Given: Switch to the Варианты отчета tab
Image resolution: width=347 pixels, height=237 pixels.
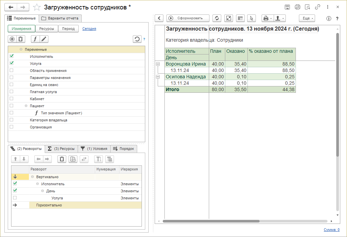Looking at the screenshot, I should (x=60, y=18).
